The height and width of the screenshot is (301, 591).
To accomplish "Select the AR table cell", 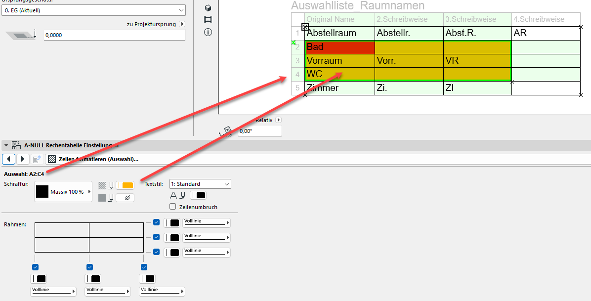I will point(546,33).
